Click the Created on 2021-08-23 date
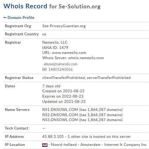Image resolution: width=149 pixels, height=149 pixels. (63, 91)
